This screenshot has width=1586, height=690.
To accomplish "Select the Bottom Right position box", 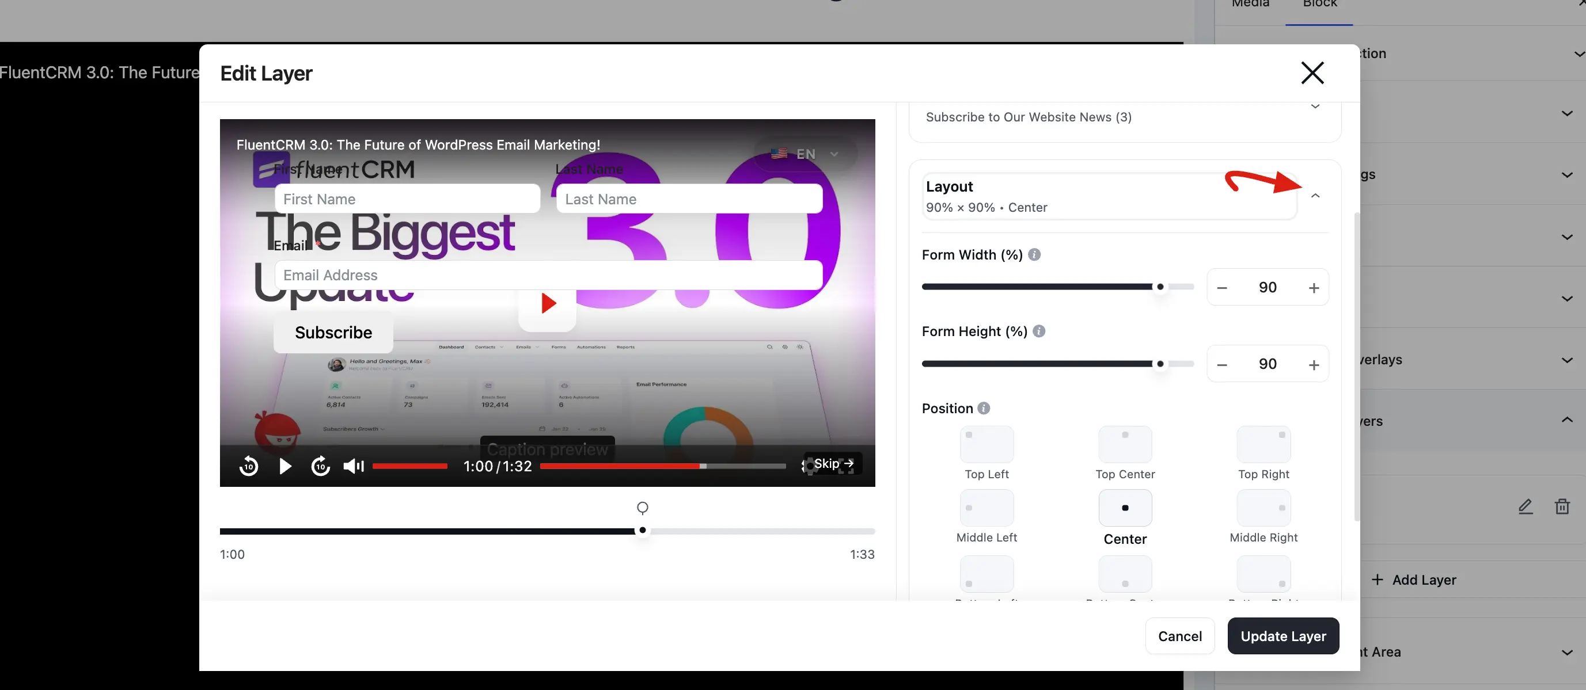I will point(1264,574).
